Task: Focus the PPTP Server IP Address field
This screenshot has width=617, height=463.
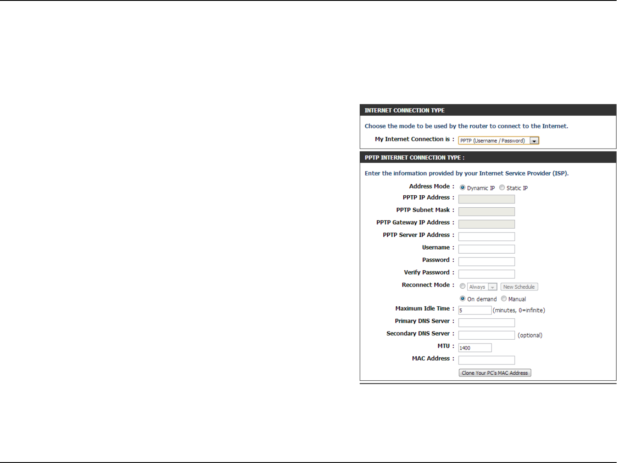Action: tap(486, 236)
